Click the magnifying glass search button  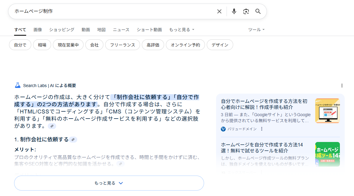258,11
